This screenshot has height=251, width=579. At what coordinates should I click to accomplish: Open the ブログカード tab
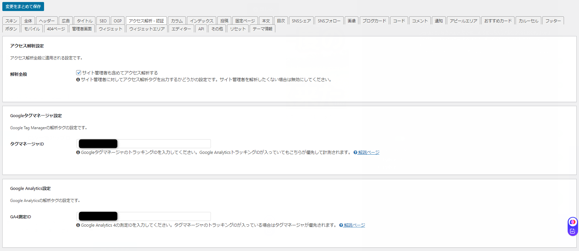374,21
